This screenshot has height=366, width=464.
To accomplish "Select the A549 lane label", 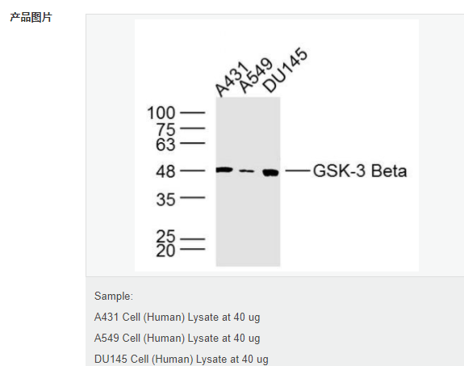I will 255,76.
